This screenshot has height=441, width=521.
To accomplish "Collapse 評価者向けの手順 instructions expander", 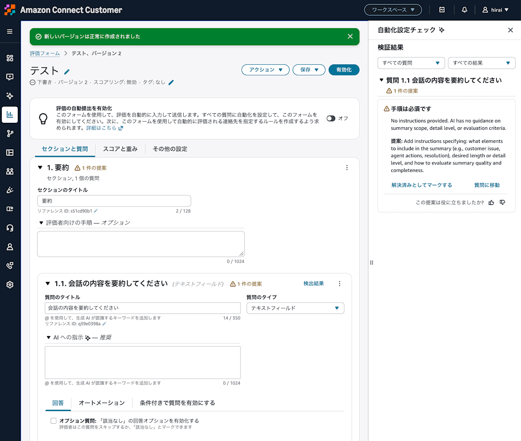I will (41, 223).
